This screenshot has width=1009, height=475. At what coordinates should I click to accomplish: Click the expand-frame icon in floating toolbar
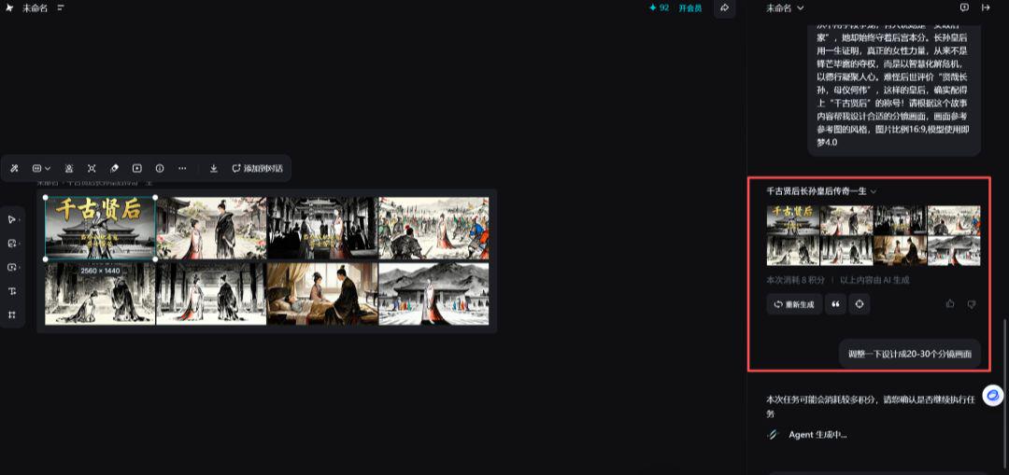[x=92, y=168]
